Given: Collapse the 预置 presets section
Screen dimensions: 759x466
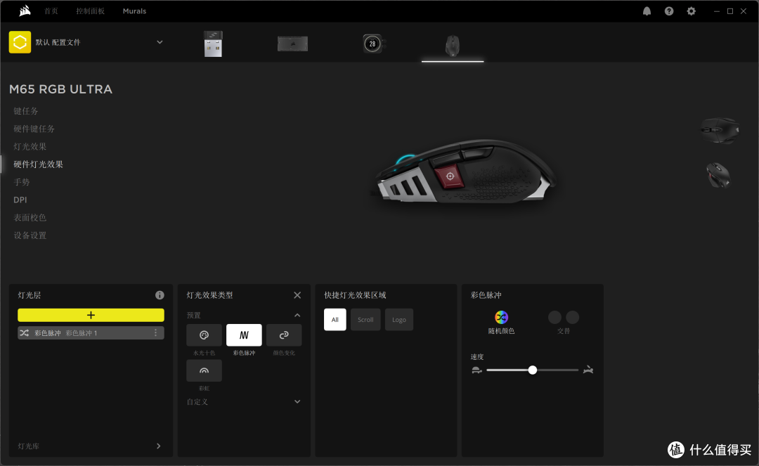Looking at the screenshot, I should (x=297, y=316).
